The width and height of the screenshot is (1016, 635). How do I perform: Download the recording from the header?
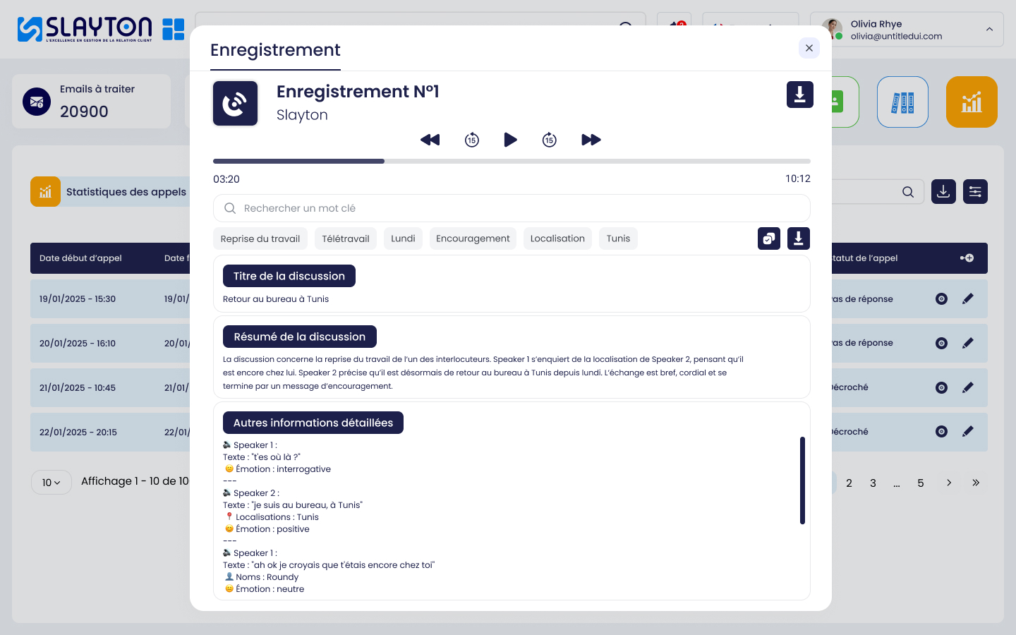799,95
